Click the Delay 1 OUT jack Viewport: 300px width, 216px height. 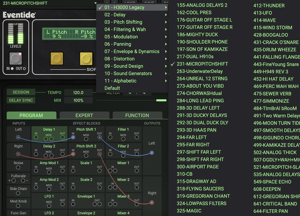pos(62,137)
